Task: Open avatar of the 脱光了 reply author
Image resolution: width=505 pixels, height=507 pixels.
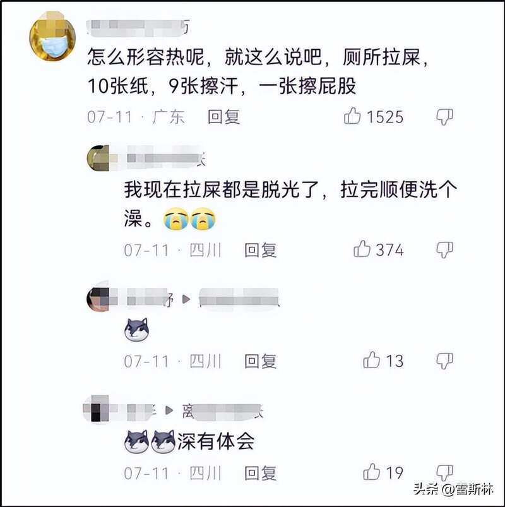Action: [98, 158]
